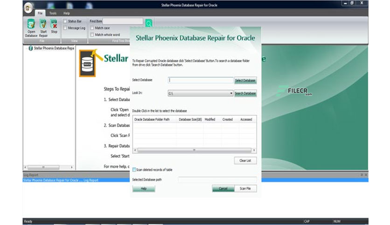This screenshot has height=225, width=390.
Task: Cancel the select database dialog
Action: click(223, 189)
